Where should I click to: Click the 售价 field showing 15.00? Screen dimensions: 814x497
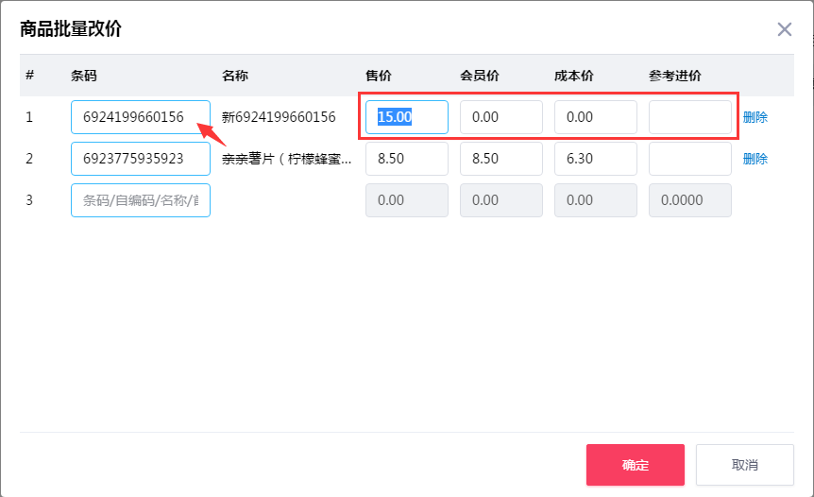(x=406, y=117)
